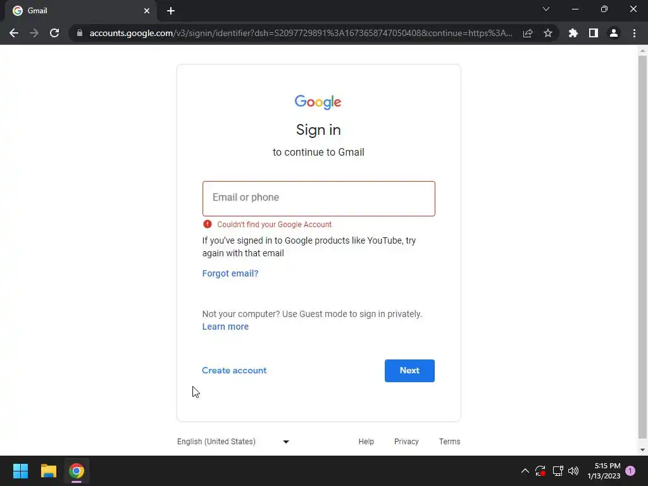The width and height of the screenshot is (648, 486).
Task: Click the padlock site info icon
Action: pyautogui.click(x=80, y=33)
